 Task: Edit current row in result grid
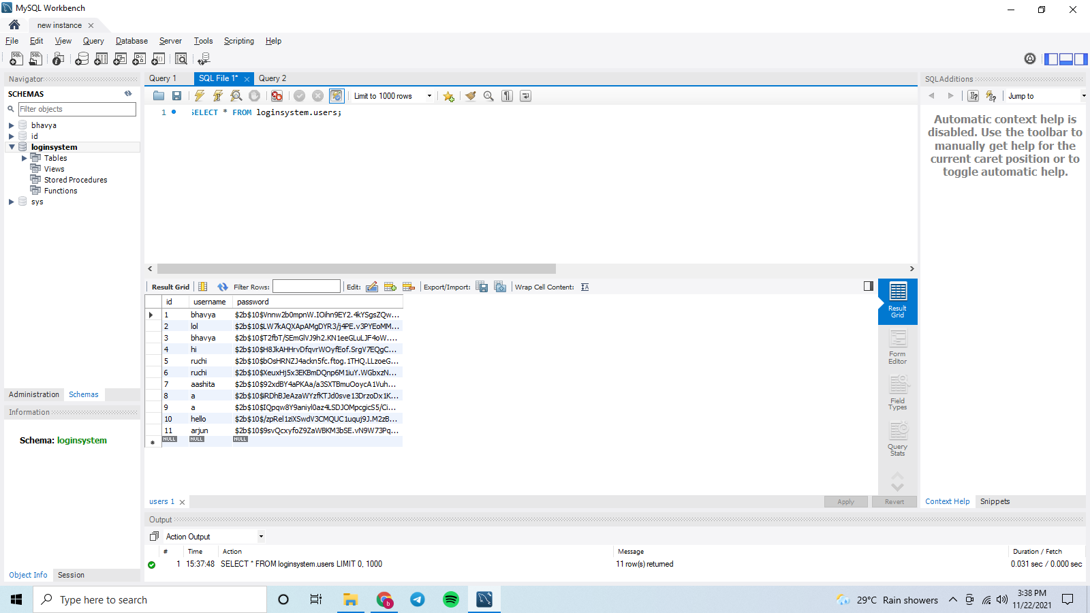coord(372,287)
